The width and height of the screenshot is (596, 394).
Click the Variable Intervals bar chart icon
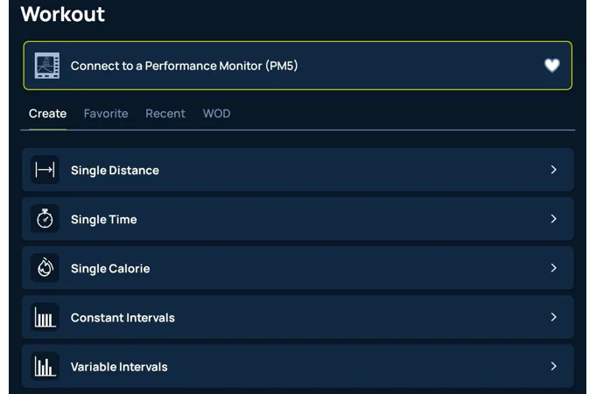coord(45,366)
